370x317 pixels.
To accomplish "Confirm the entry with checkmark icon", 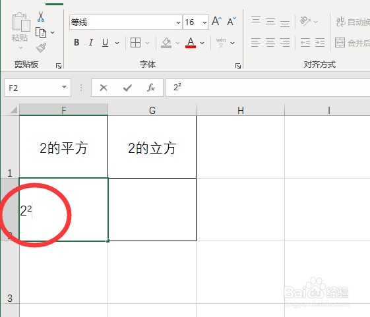I will coord(127,88).
